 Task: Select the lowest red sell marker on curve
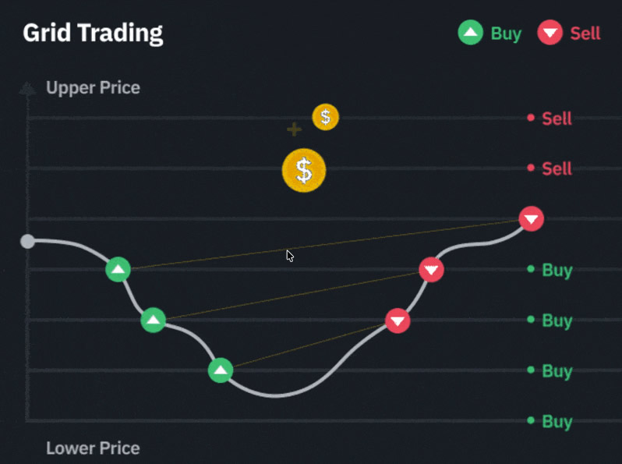click(398, 321)
